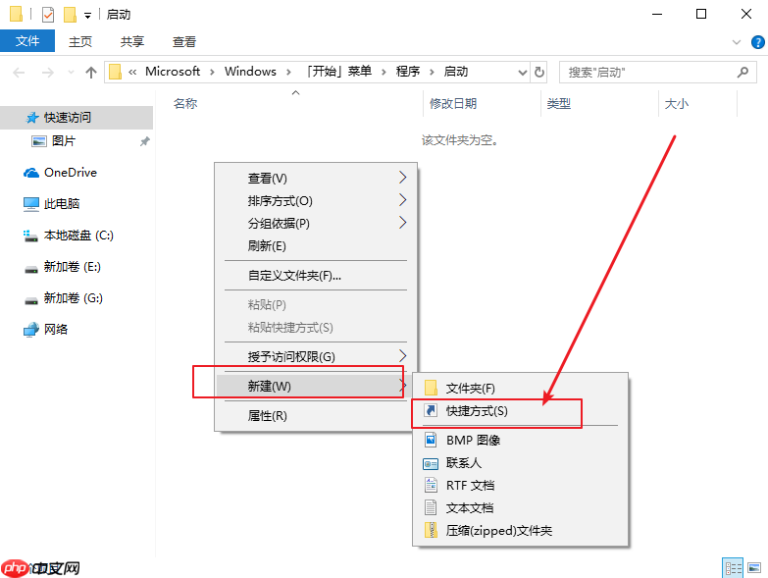Open the 授予访问权限(G) submenu entry
Viewport: 768px width, 578px height.
coord(316,356)
